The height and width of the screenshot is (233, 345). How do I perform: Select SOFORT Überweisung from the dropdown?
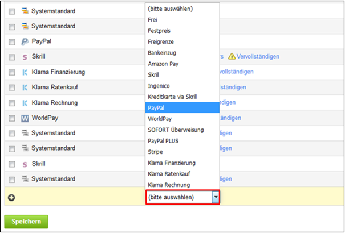tap(182, 130)
